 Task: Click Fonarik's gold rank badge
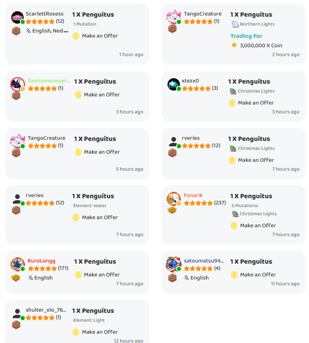172,210
